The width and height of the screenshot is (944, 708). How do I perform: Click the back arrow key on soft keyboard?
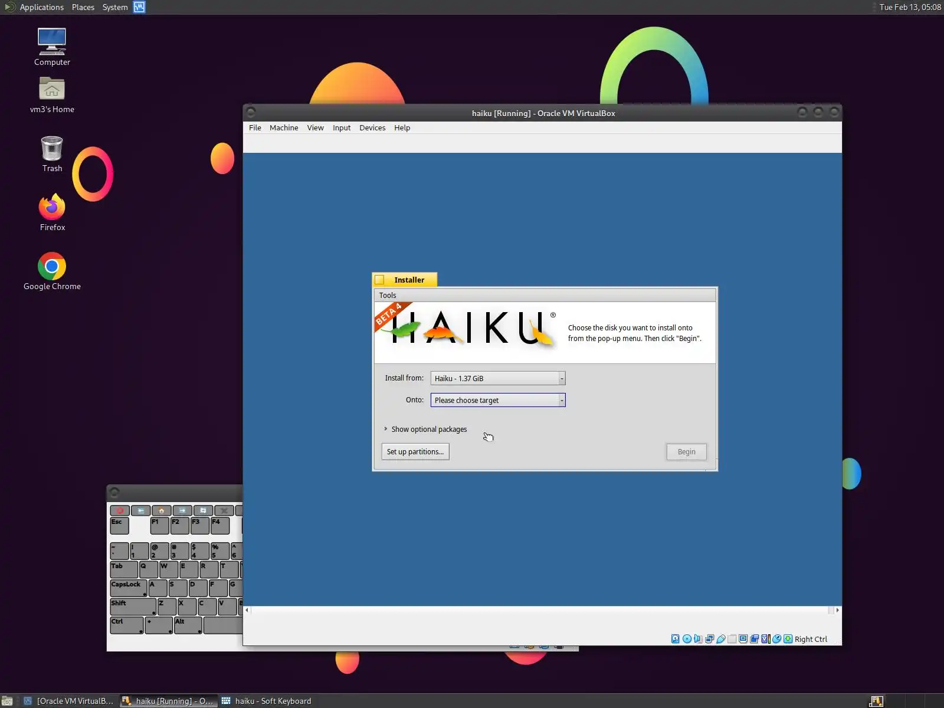click(x=140, y=510)
